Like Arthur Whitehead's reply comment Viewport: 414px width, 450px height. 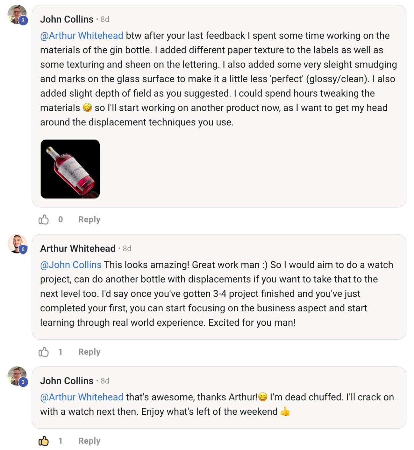tap(44, 352)
